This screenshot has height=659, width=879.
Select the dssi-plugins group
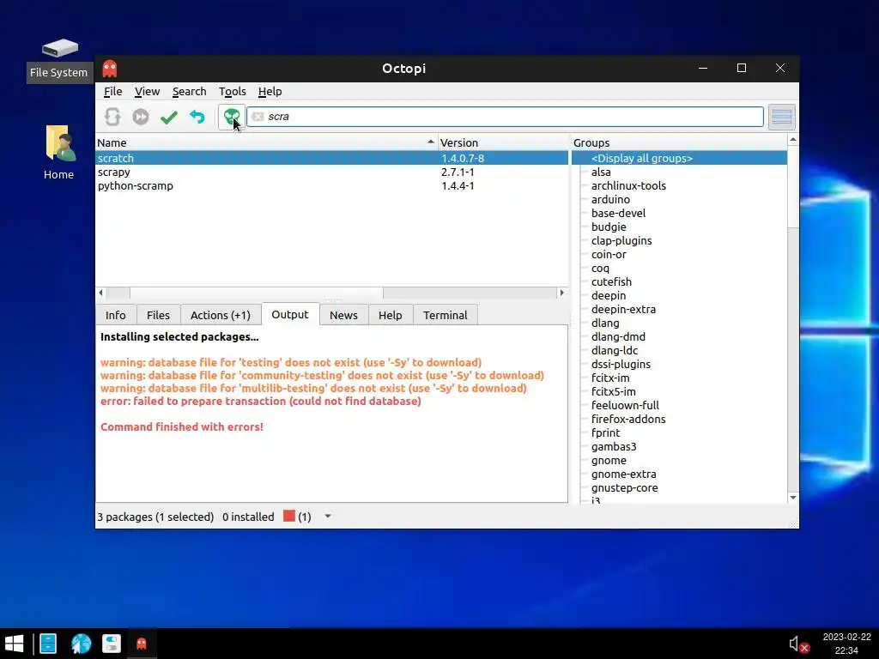pyautogui.click(x=621, y=364)
